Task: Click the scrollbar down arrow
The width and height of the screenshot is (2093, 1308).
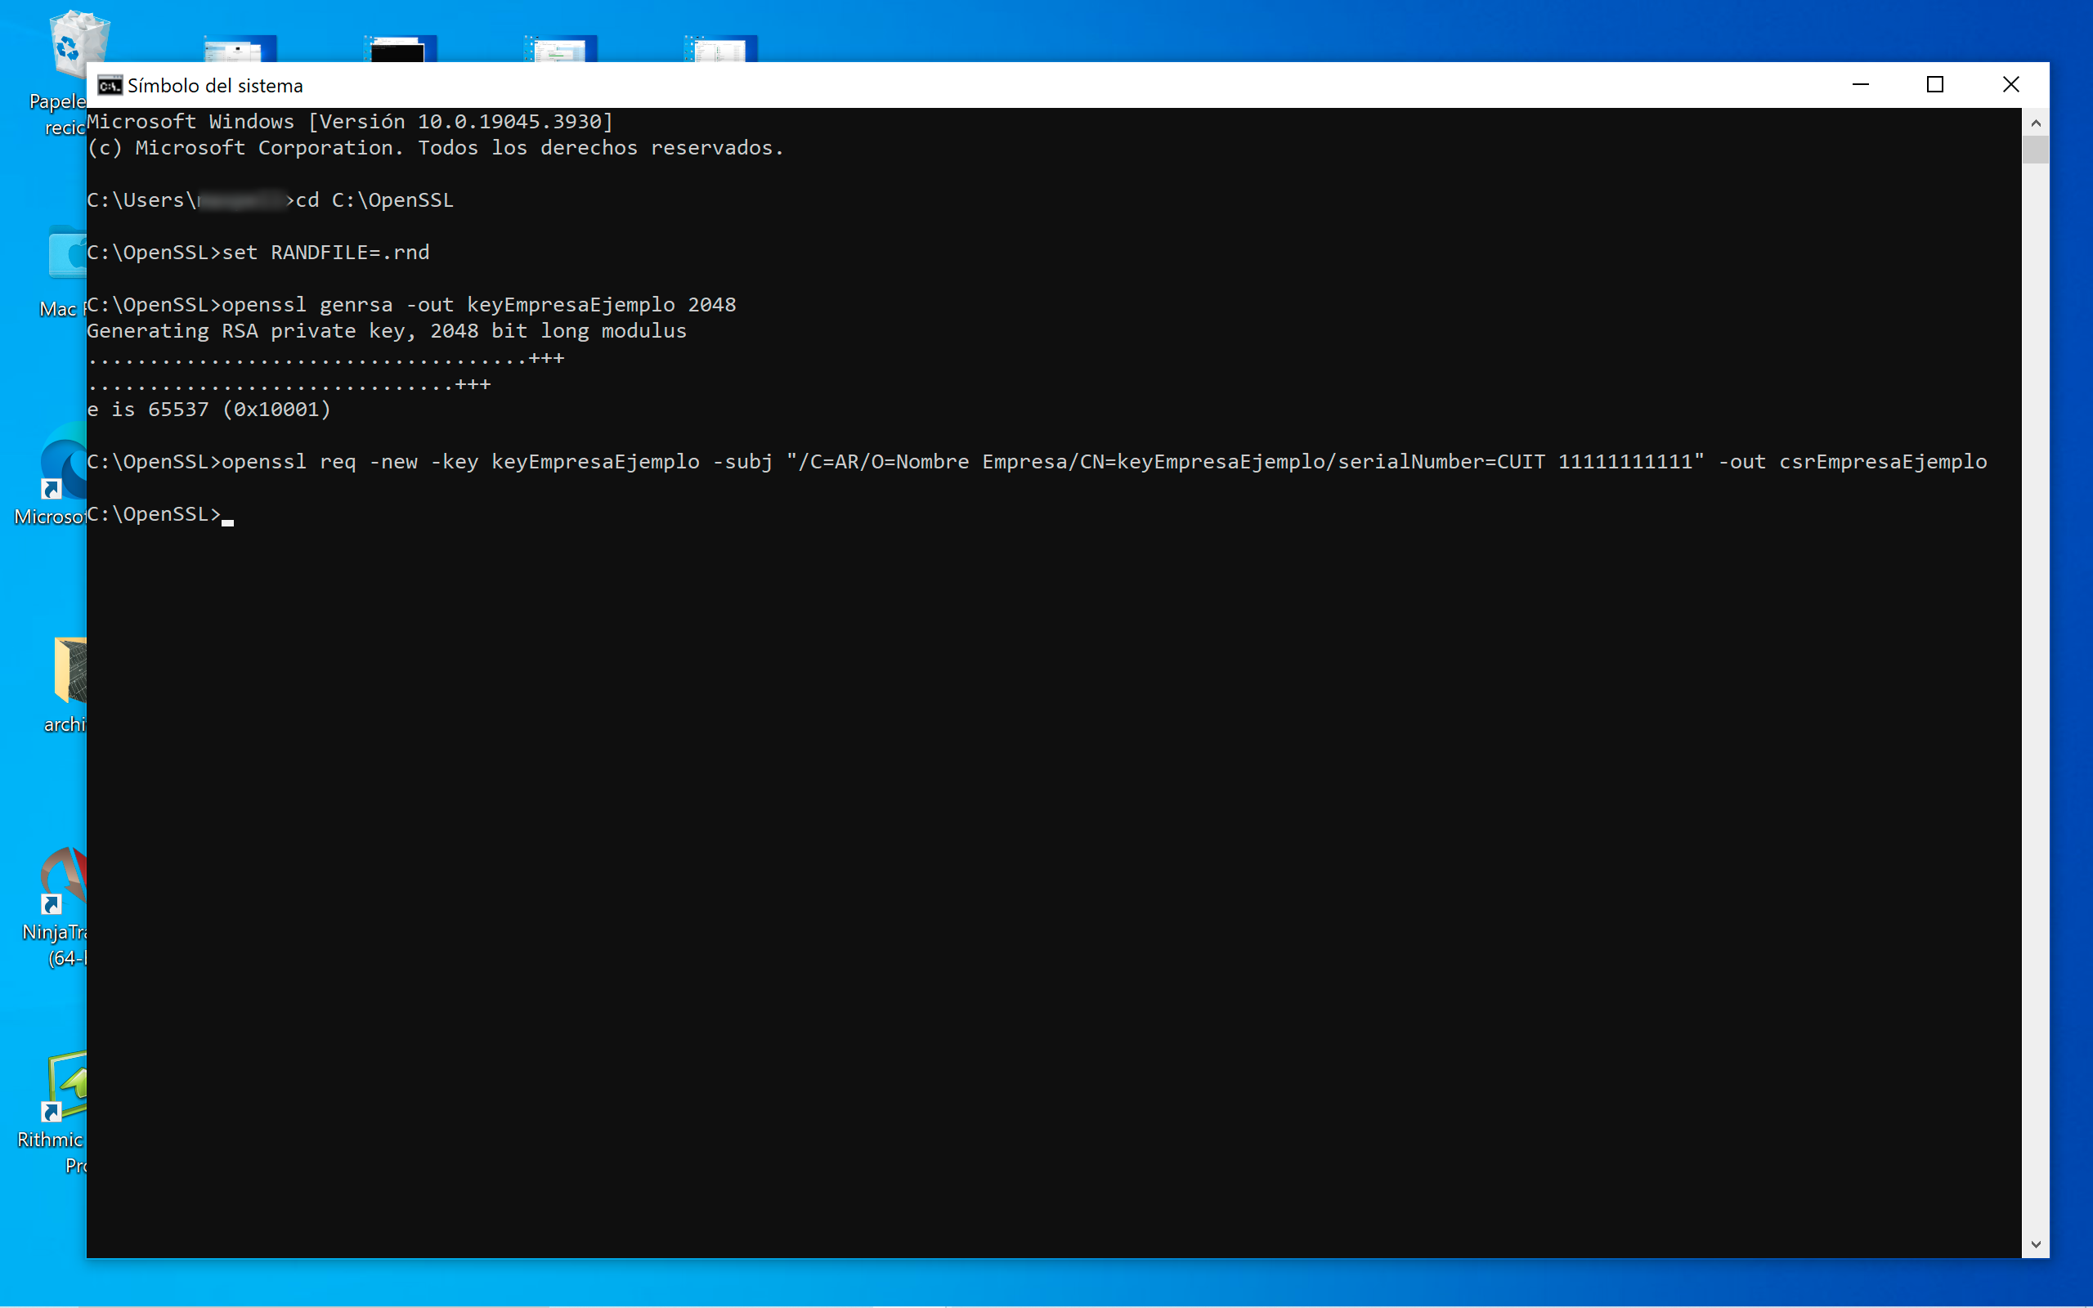Action: 2035,1244
